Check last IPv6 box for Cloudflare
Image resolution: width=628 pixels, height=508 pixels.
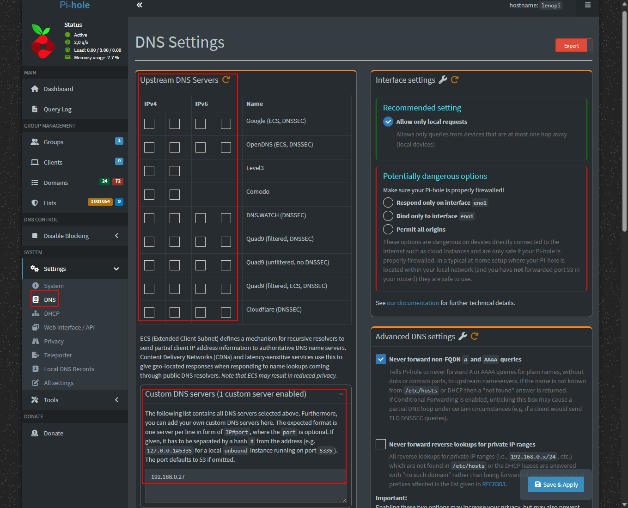[226, 312]
